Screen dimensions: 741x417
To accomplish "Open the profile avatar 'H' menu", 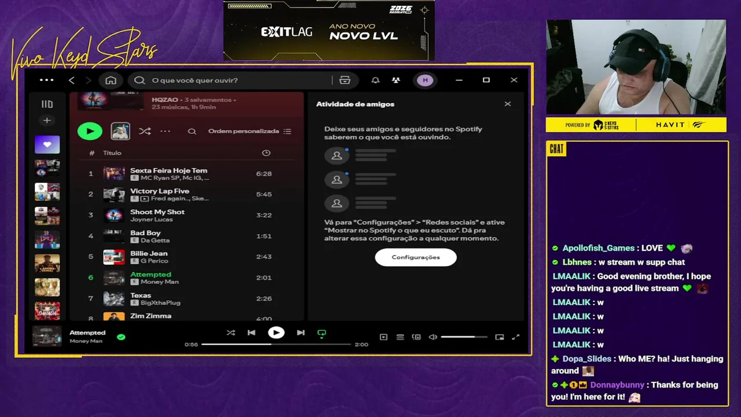I will click(x=425, y=80).
